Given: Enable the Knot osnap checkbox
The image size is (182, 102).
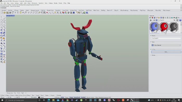Looking at the screenshot, I should click(40, 95).
